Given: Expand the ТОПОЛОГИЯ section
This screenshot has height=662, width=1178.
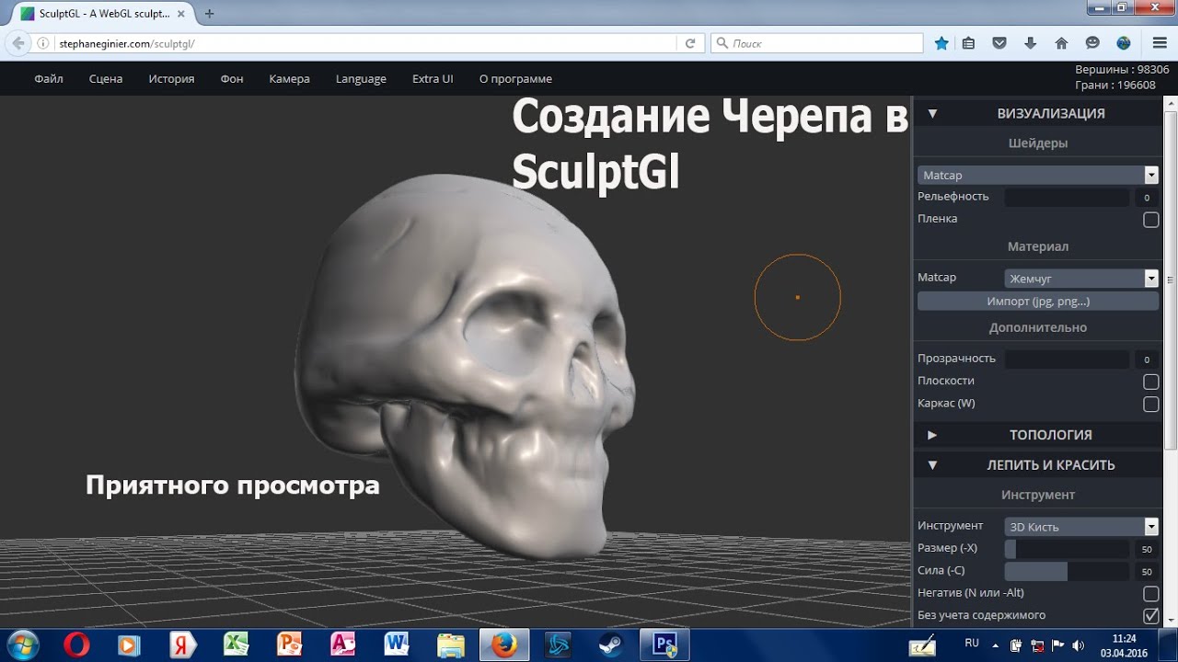Looking at the screenshot, I should 1038,435.
